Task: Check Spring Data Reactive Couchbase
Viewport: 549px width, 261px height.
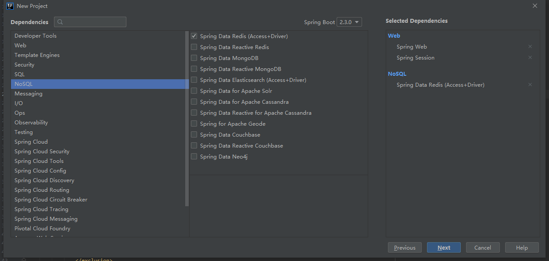Action: tap(194, 145)
